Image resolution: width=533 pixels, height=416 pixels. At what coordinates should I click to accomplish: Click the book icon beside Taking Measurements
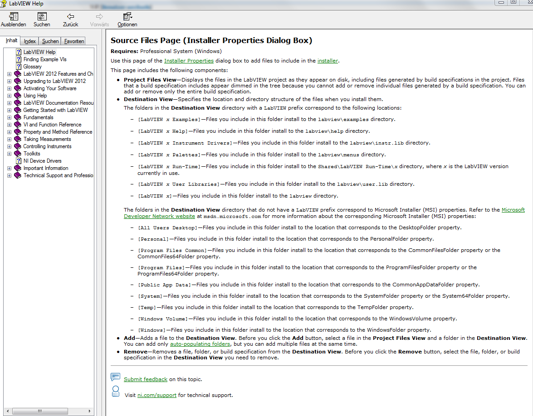(x=18, y=139)
